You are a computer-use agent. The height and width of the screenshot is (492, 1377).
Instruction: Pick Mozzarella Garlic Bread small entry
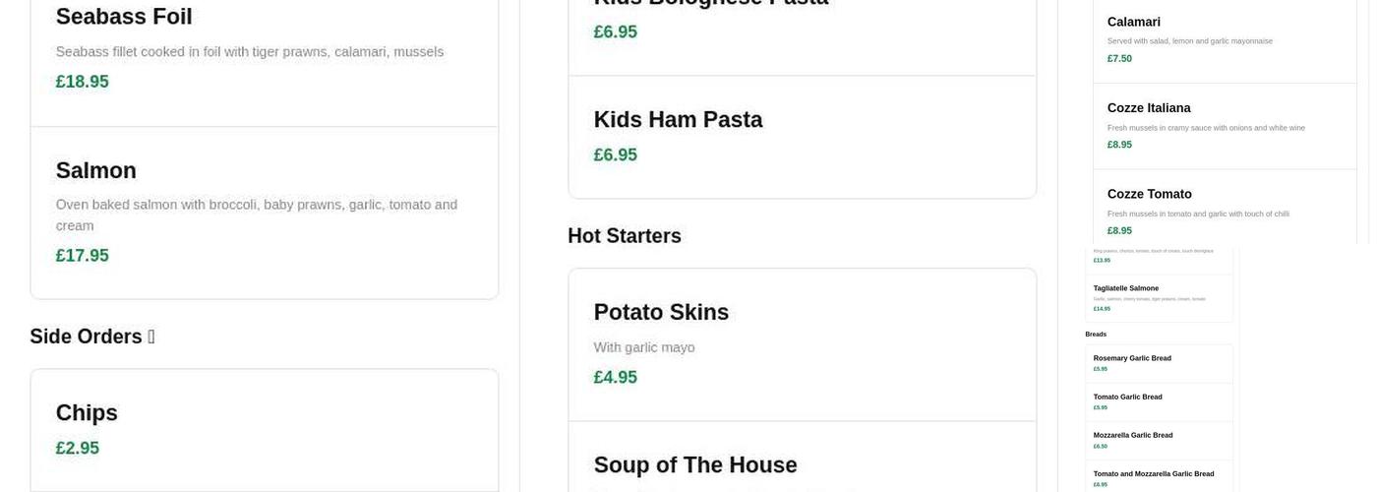coord(1132,435)
